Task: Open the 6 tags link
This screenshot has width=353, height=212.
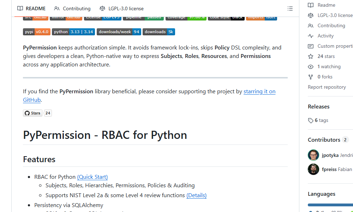Action: 321,120
